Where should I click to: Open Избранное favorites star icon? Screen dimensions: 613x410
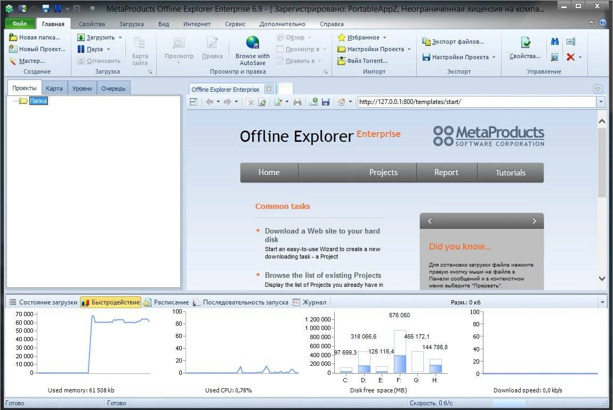(341, 37)
